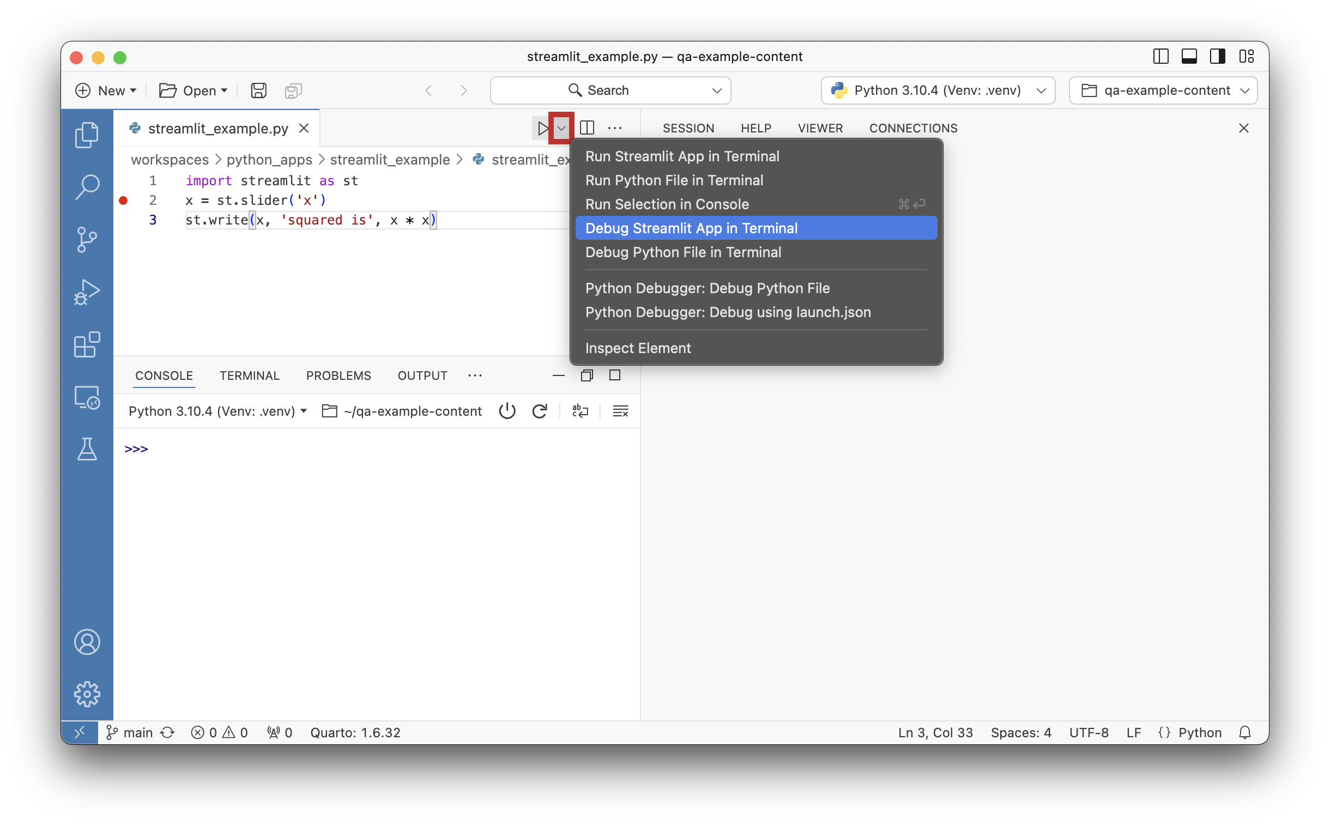
Task: Clear the console output
Action: pyautogui.click(x=621, y=411)
